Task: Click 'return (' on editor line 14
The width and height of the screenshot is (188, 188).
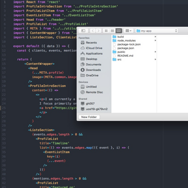Action: click(x=24, y=59)
